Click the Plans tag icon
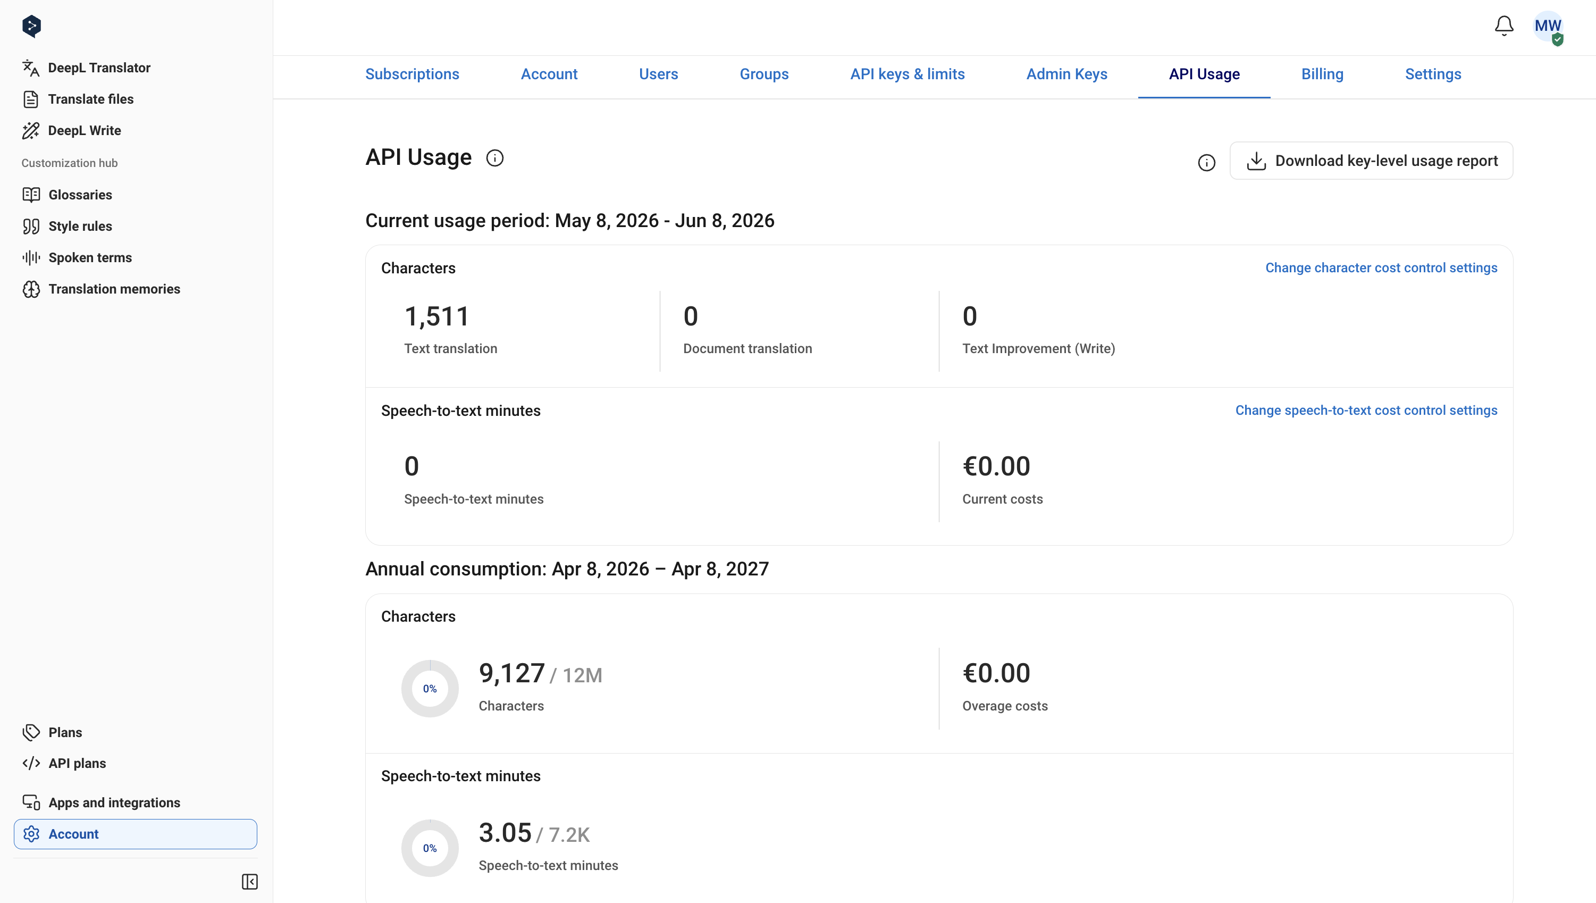1596x903 pixels. pos(31,732)
